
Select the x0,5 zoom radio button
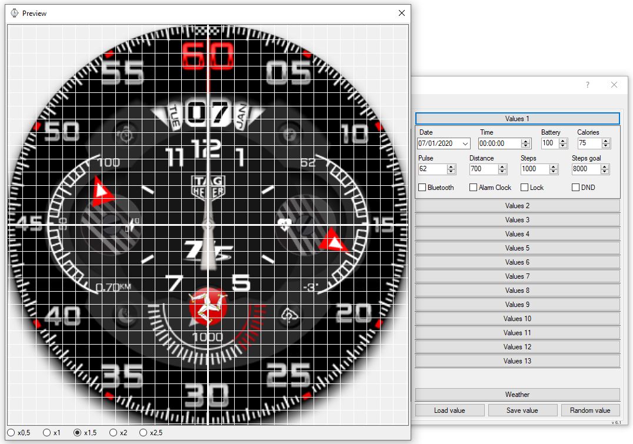coord(11,432)
